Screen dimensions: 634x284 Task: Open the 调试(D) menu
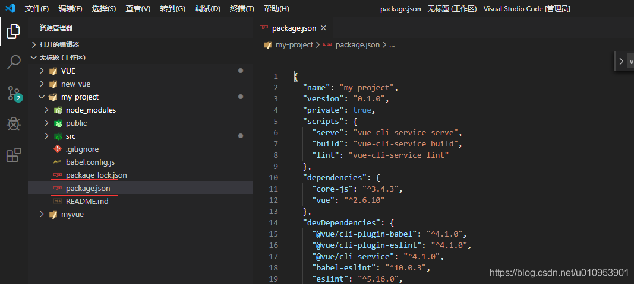pos(207,8)
